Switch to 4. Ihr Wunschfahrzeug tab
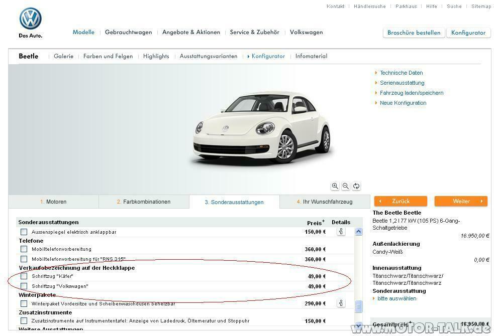The height and width of the screenshot is (336, 494). (x=325, y=202)
